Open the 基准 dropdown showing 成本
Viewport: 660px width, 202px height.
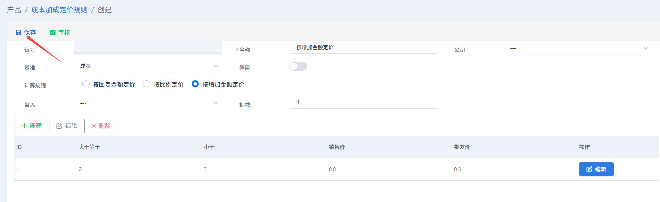click(148, 66)
